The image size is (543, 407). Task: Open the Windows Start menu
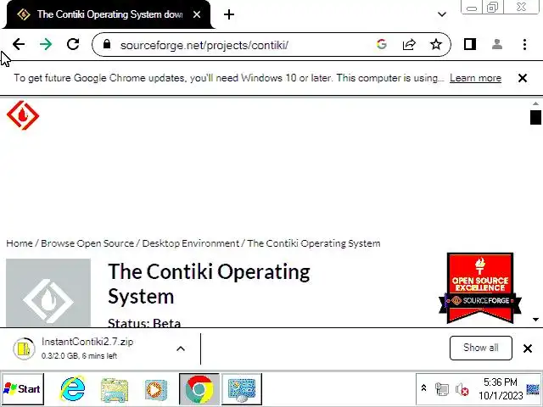[x=23, y=389]
